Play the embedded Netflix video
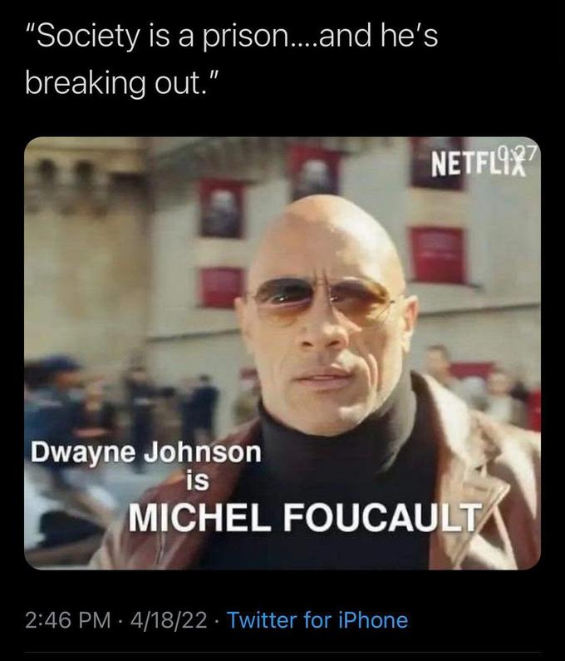Screen dimensions: 565x661 [x=282, y=353]
